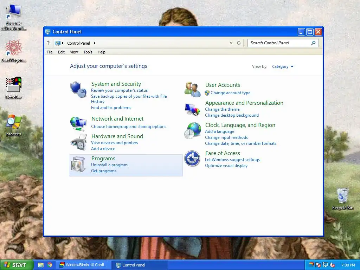Open the Edit menu
Screen dimensions: 360x270
click(61, 52)
